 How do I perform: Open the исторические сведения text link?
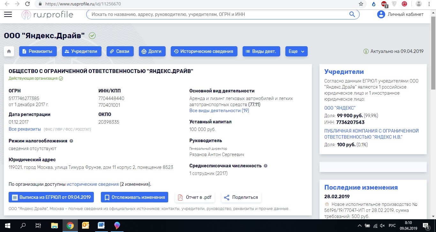(93, 184)
